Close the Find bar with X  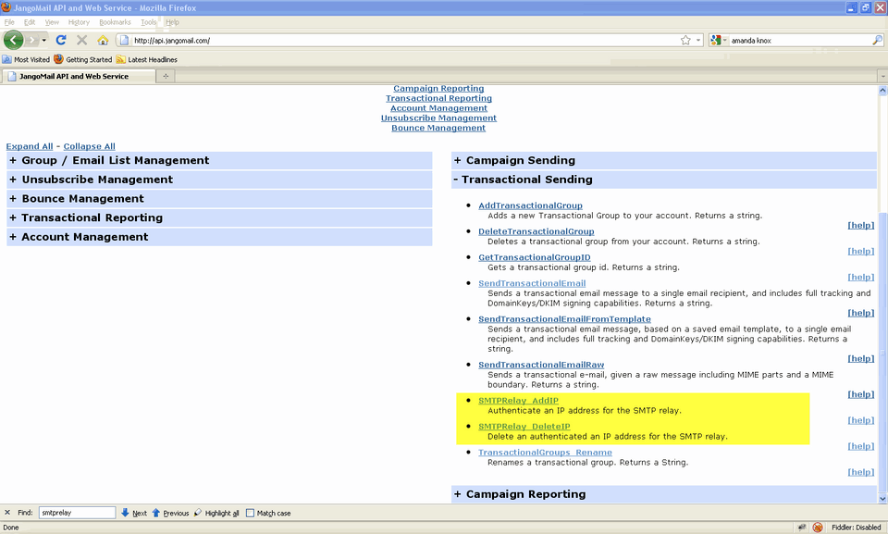(7, 513)
